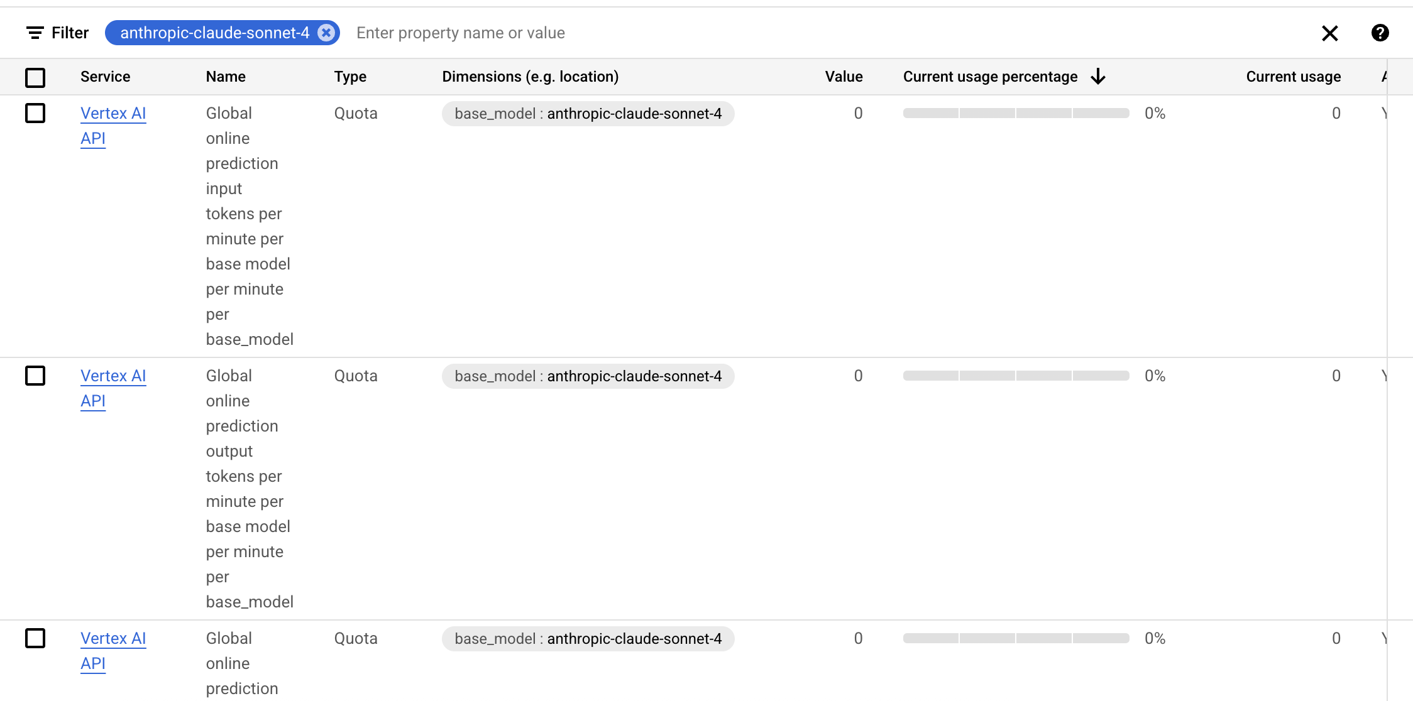1413x701 pixels.
Task: Clear all filters with the X icon
Action: 1330,33
